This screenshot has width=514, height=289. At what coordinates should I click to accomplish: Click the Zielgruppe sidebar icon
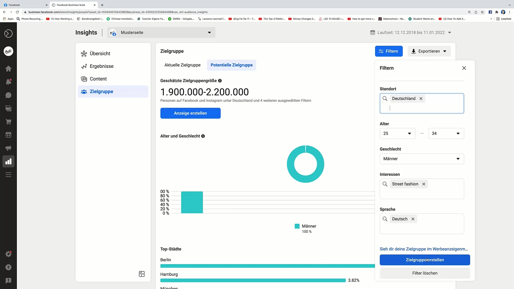tap(84, 92)
